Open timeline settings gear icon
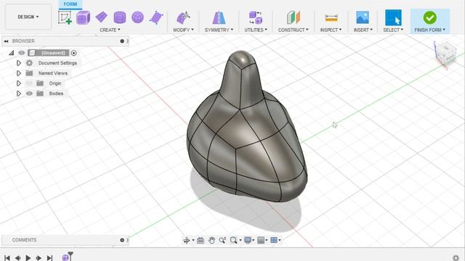 click(456, 258)
